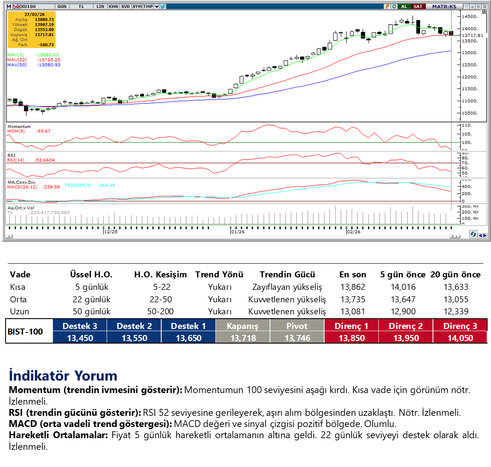491x467 pixels.
Task: Expand the triangle window menu near MATRIKS
Action: [466, 6]
